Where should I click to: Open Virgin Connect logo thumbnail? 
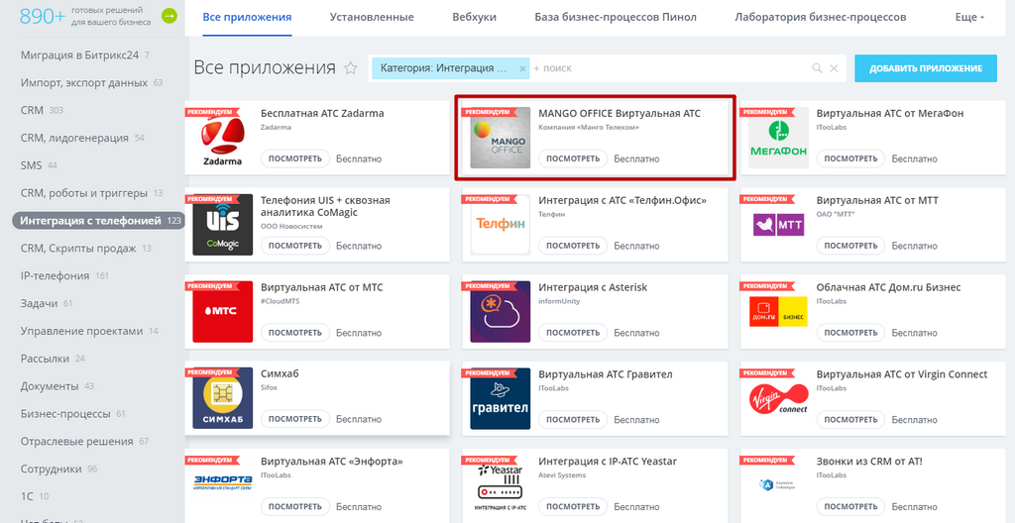click(778, 398)
